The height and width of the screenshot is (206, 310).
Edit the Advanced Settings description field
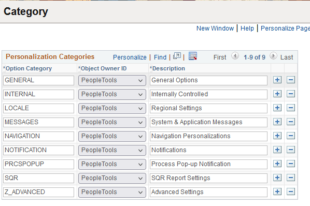coord(208,192)
